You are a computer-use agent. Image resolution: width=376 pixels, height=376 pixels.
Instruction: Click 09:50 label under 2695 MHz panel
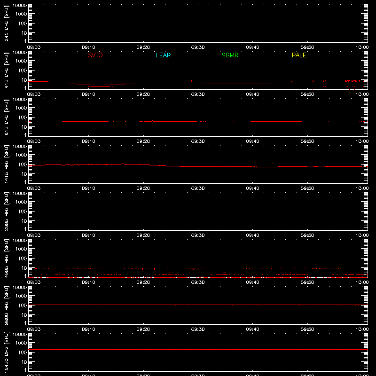coord(307,235)
